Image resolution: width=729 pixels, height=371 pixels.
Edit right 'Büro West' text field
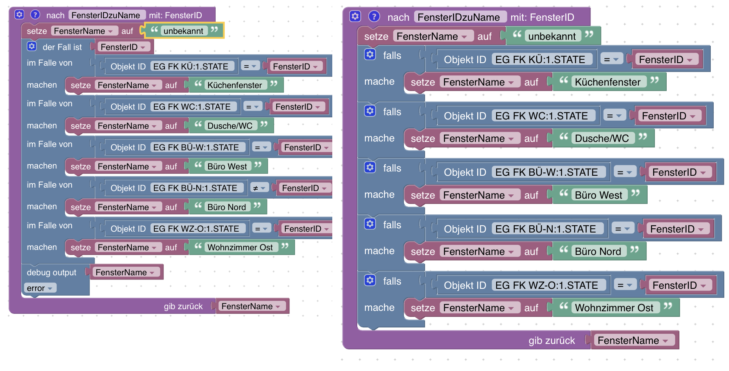[599, 195]
